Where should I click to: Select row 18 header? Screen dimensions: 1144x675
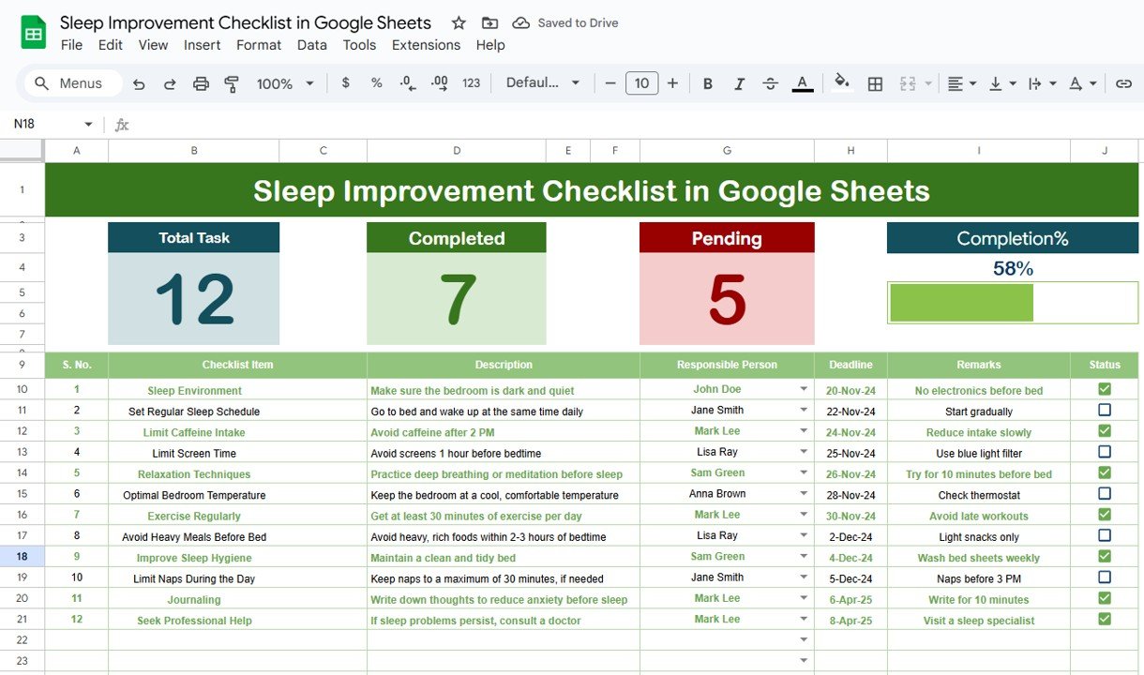coord(22,557)
